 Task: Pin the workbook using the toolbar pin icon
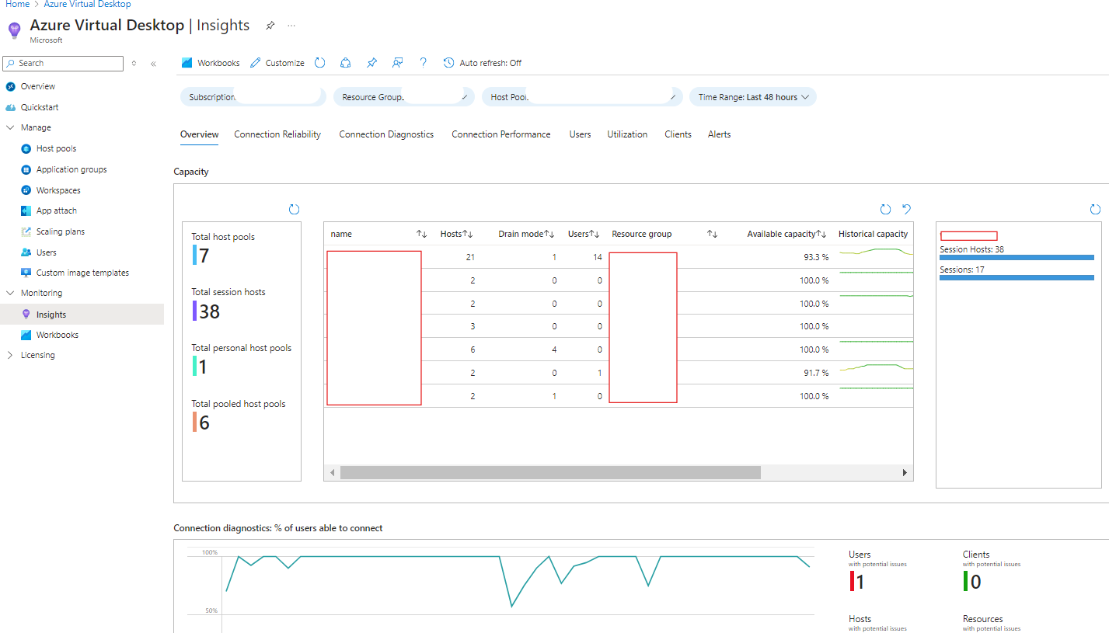click(371, 63)
